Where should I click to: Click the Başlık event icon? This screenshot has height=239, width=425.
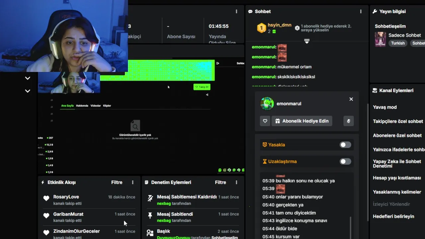tap(150, 233)
